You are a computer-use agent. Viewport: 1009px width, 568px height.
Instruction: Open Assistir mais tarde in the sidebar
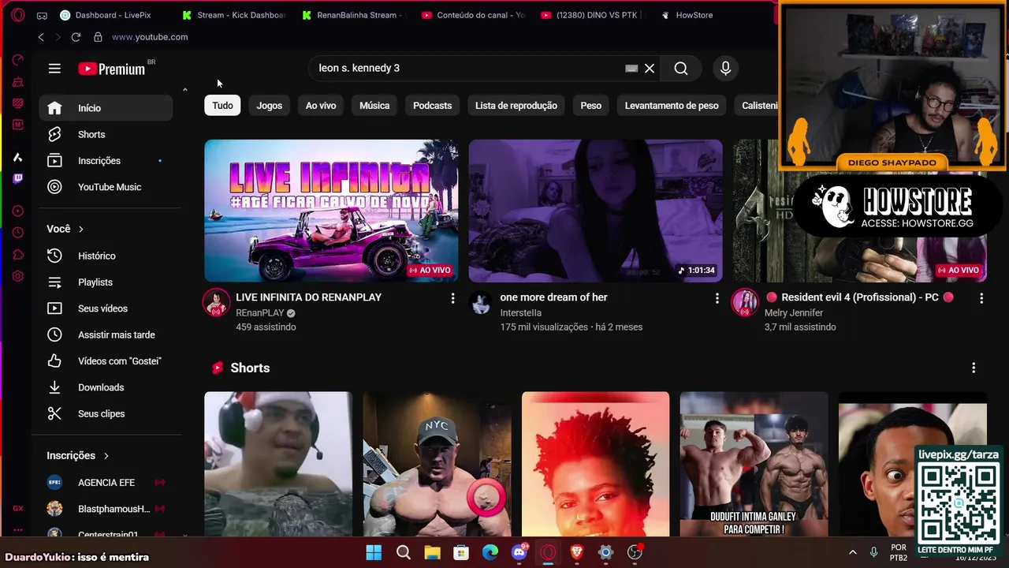[106, 334]
